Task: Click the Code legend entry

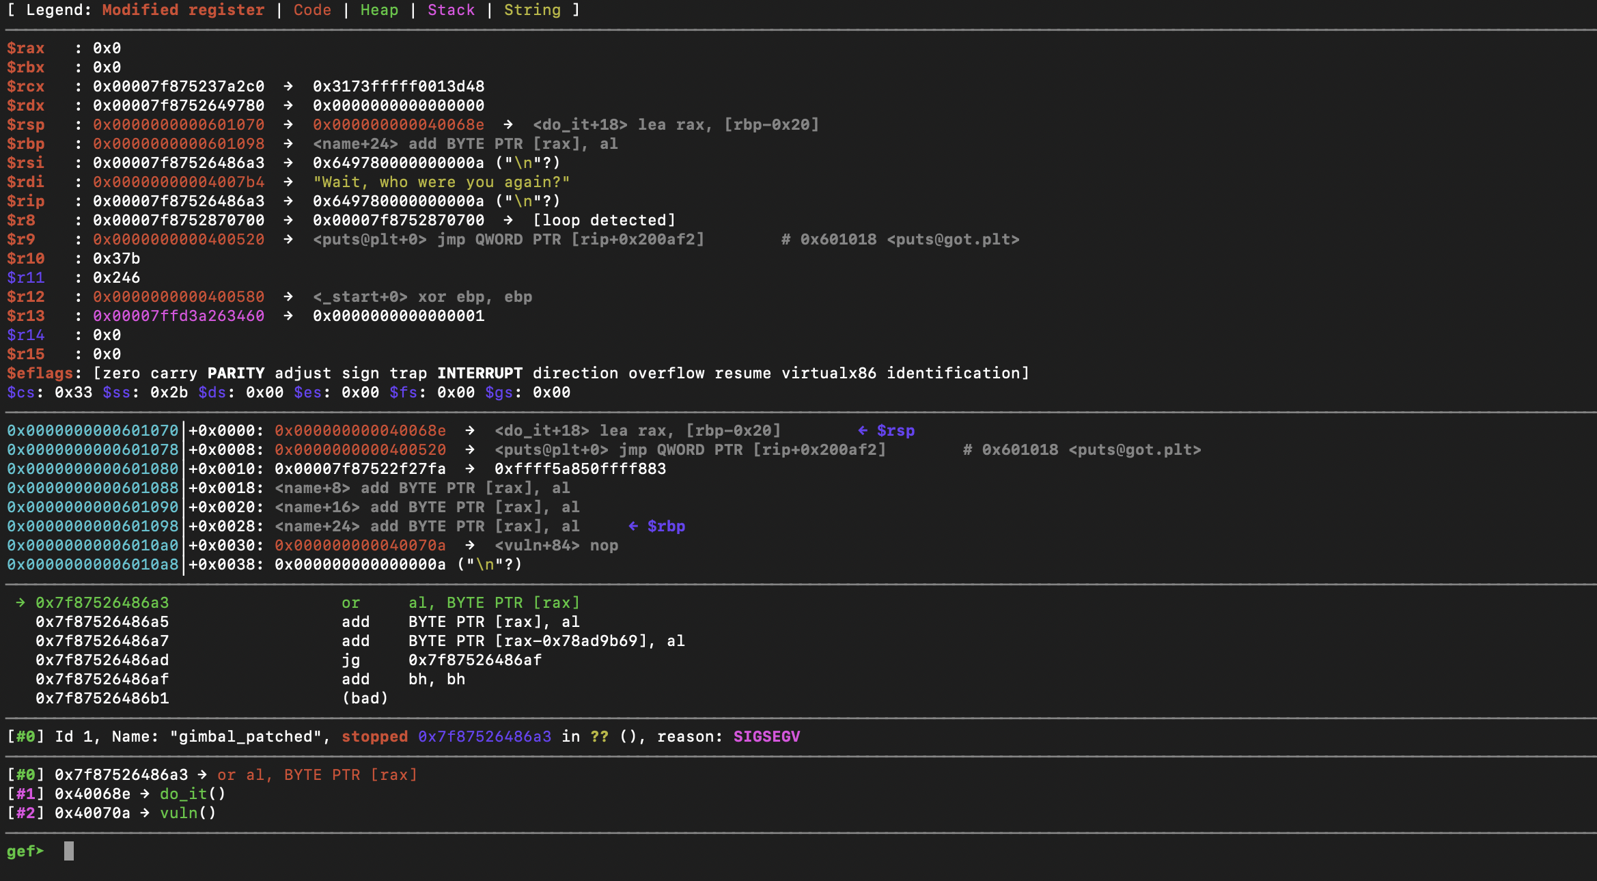Action: pos(312,10)
